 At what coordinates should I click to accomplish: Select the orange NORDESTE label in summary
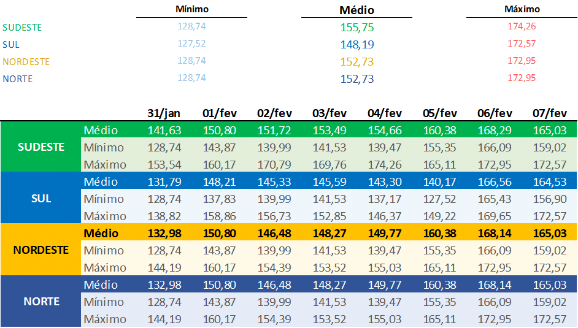[26, 62]
